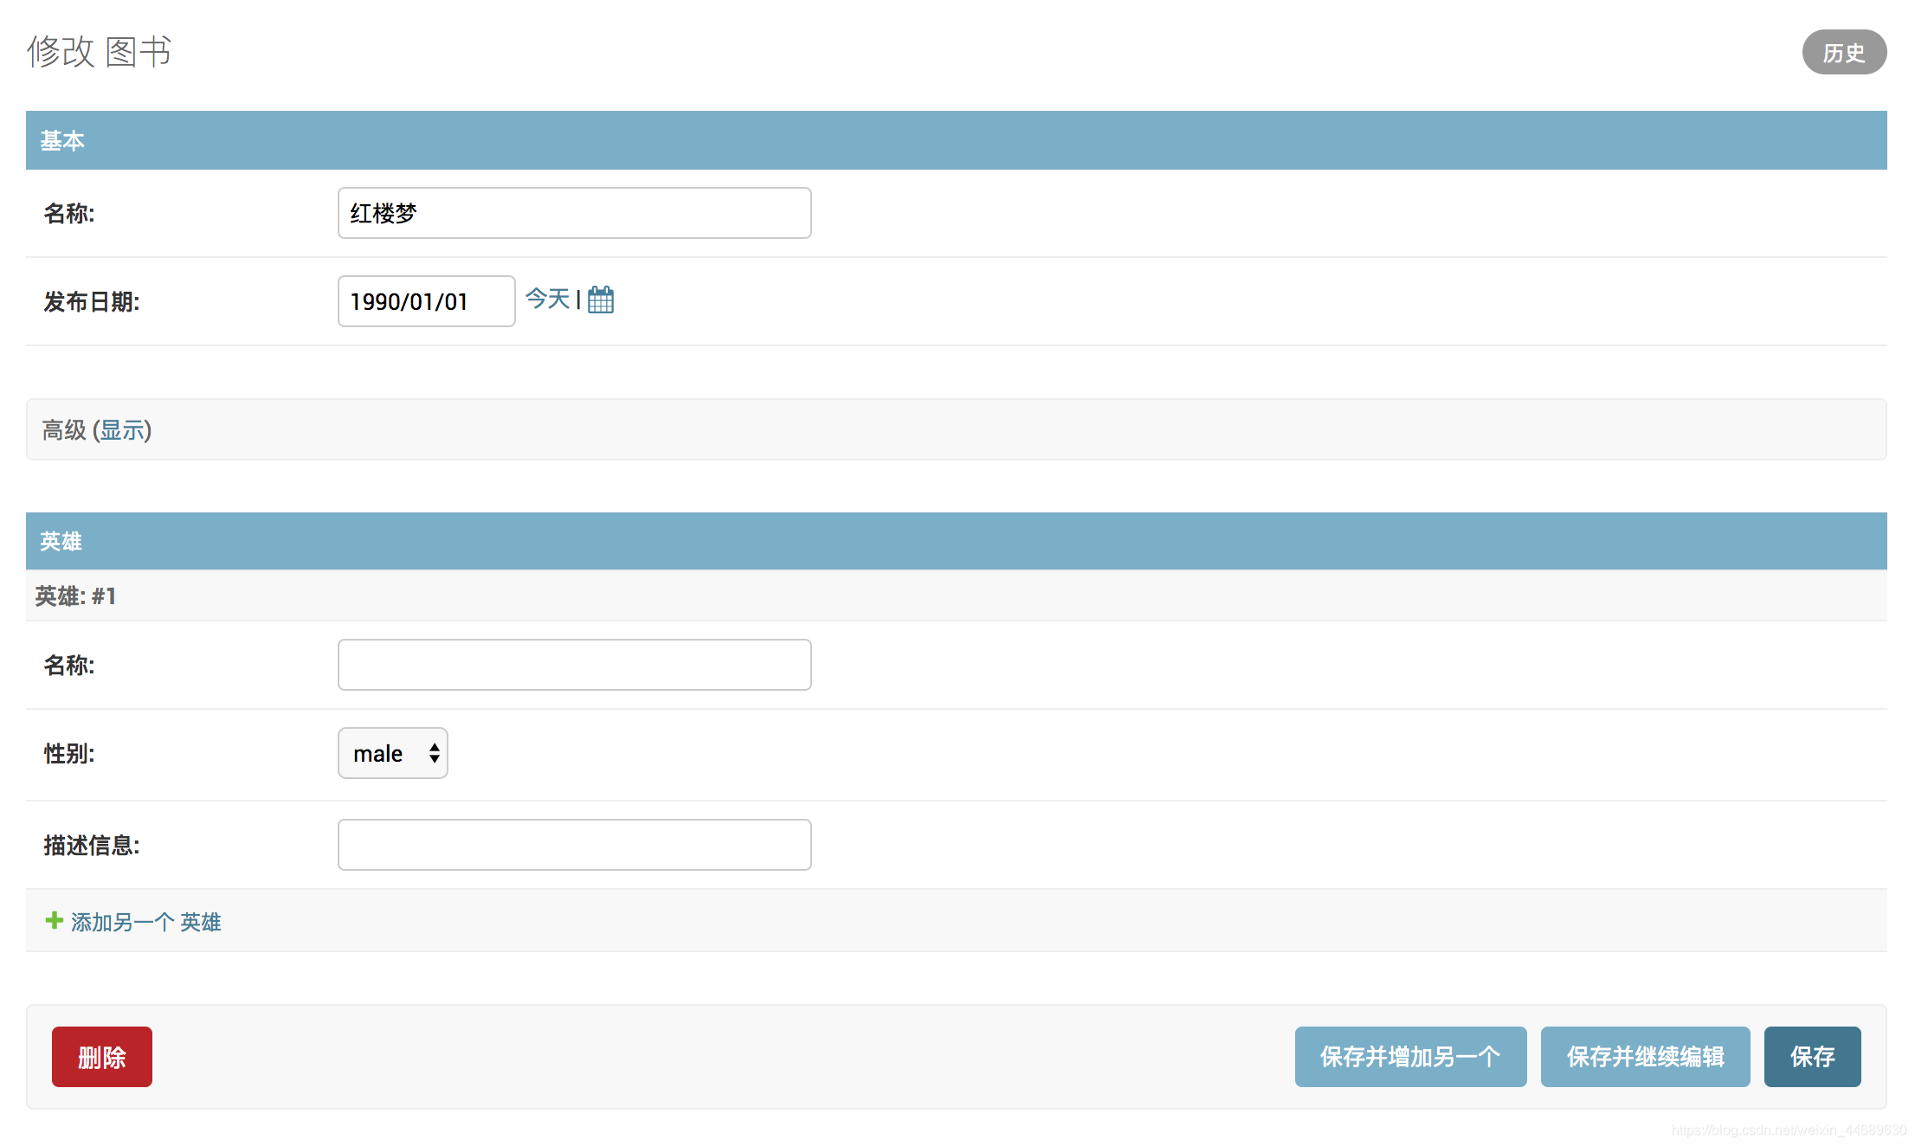Click the 今天 today link
Viewport: 1915px width, 1146px height.
click(x=547, y=299)
